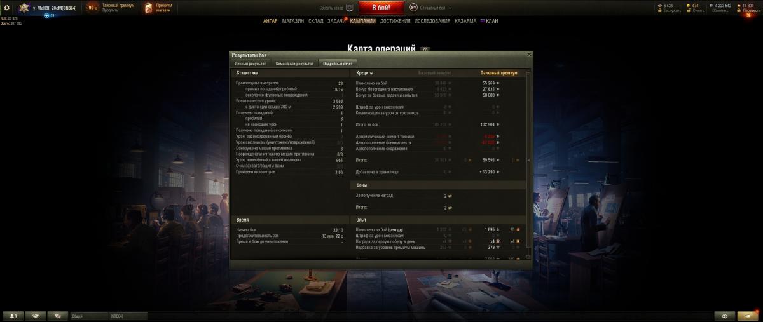Open the contacts list icon
This screenshot has height=322, width=763.
[13, 316]
